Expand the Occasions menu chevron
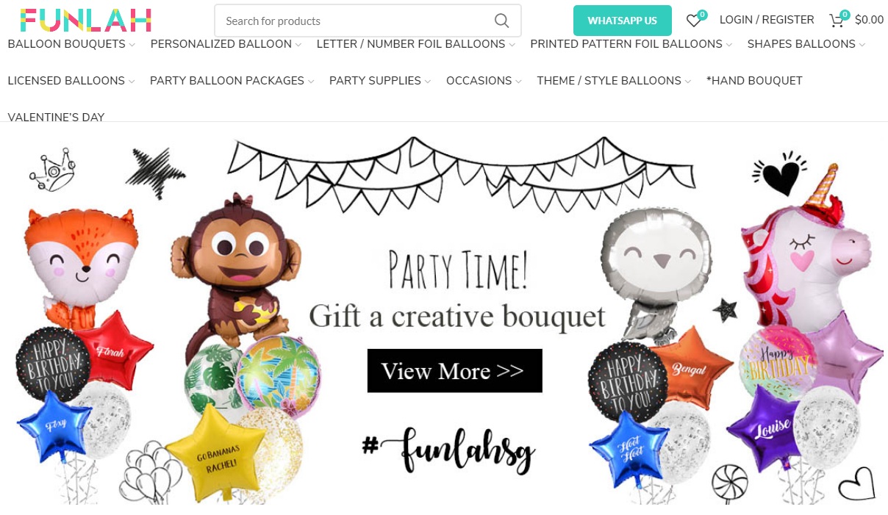Viewport: 888px width, 515px height. click(x=519, y=82)
